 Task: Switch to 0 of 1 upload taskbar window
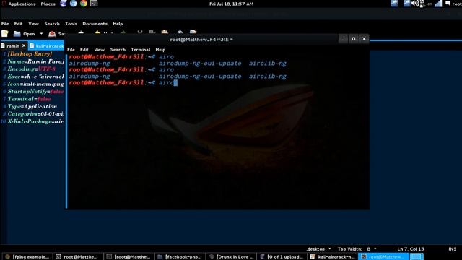click(282, 256)
